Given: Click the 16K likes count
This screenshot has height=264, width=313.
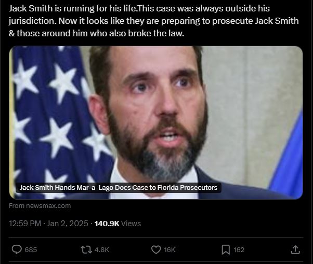Looking at the screenshot, I should pos(169,250).
